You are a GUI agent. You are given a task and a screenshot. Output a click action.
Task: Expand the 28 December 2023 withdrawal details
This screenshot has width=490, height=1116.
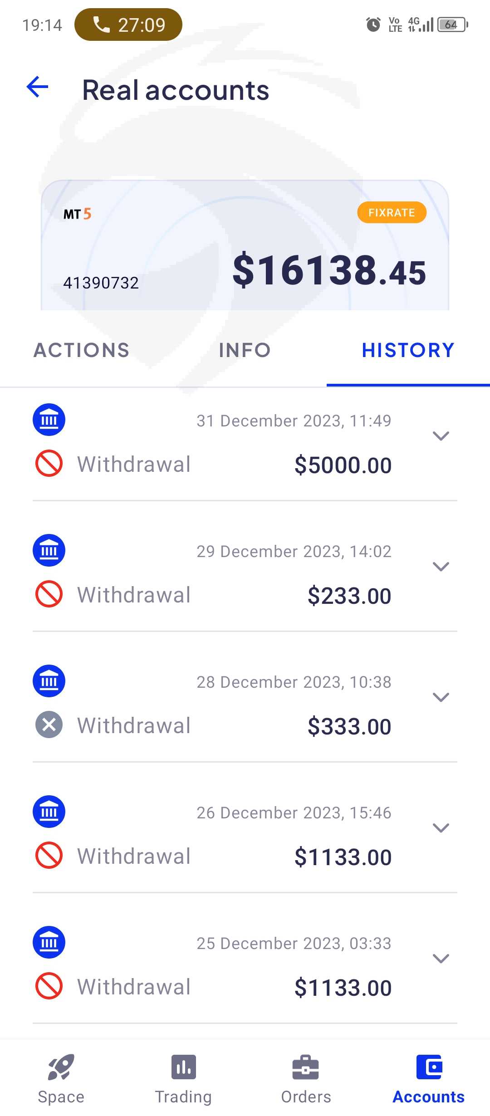pyautogui.click(x=441, y=697)
